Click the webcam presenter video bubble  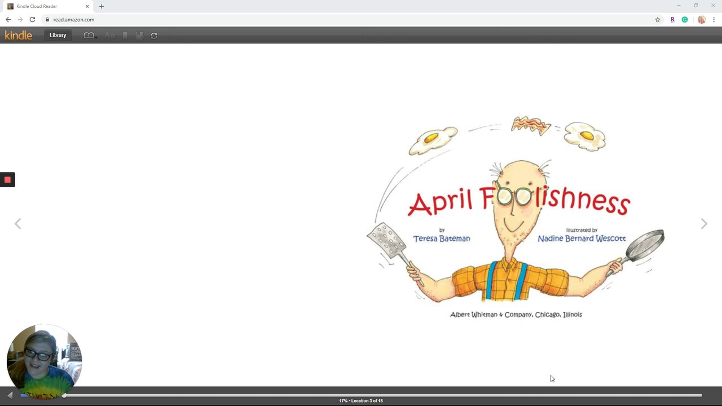[x=44, y=361]
